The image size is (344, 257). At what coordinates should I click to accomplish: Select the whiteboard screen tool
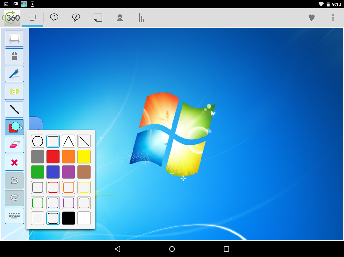[x=15, y=39]
